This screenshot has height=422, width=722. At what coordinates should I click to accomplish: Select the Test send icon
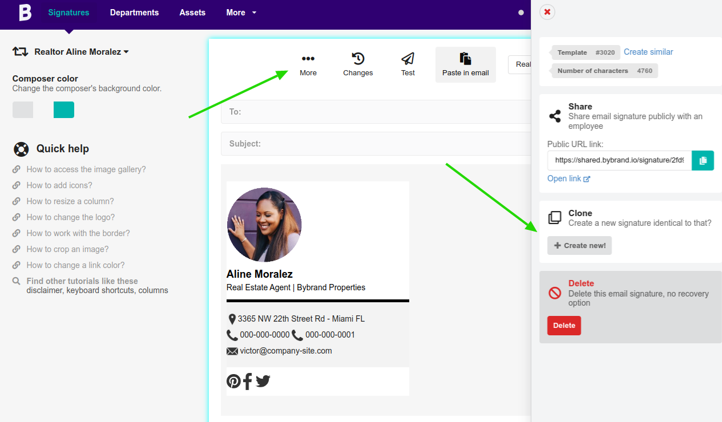pyautogui.click(x=408, y=59)
